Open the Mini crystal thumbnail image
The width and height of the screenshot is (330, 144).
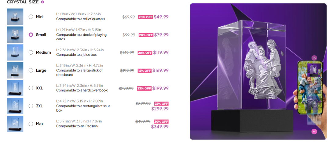tap(15, 17)
